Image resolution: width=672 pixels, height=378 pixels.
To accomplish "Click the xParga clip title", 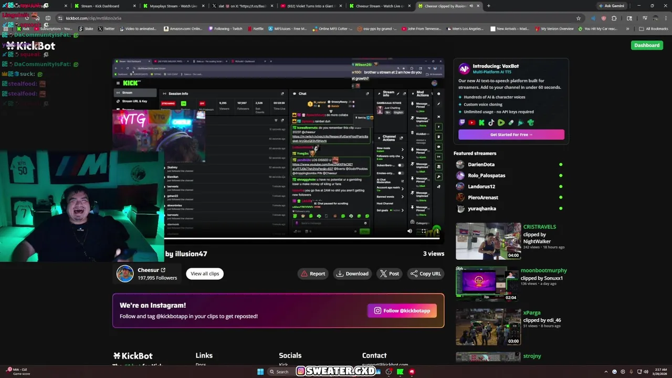I will pos(532,313).
